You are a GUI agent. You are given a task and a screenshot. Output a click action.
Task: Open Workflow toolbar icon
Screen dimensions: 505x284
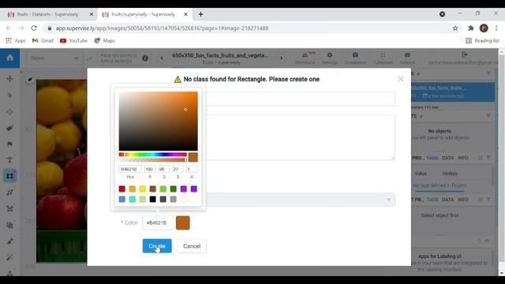pos(305,58)
